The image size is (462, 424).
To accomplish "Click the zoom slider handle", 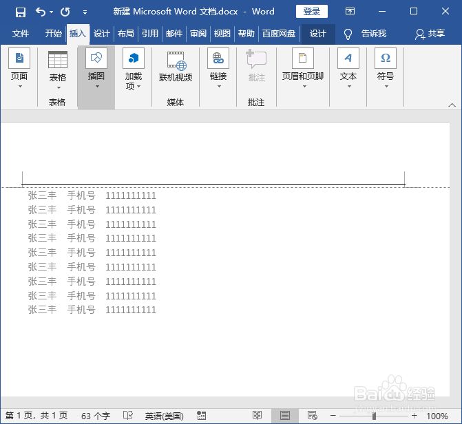I will coord(374,416).
